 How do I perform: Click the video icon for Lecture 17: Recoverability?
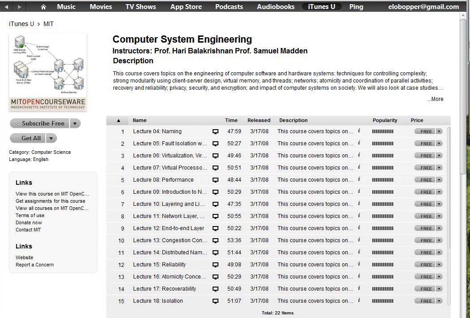[215, 289]
